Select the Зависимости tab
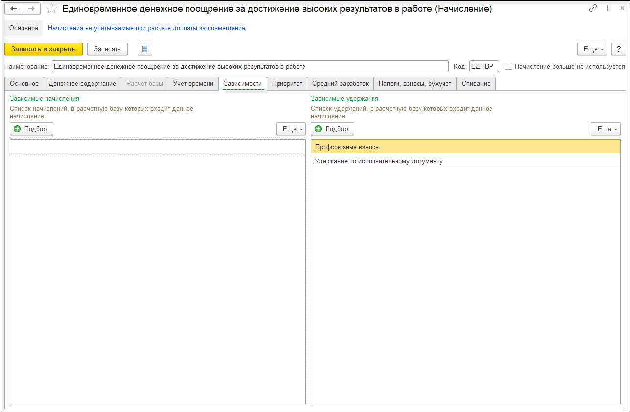This screenshot has width=630, height=412. point(243,84)
